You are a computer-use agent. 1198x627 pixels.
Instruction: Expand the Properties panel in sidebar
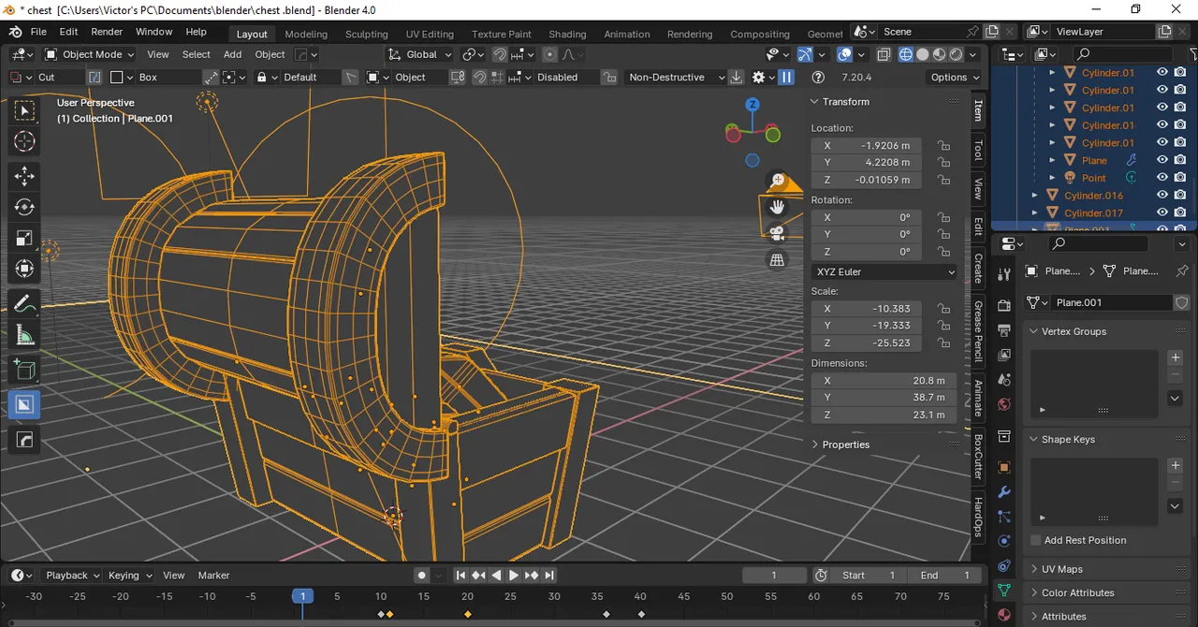[x=845, y=445]
